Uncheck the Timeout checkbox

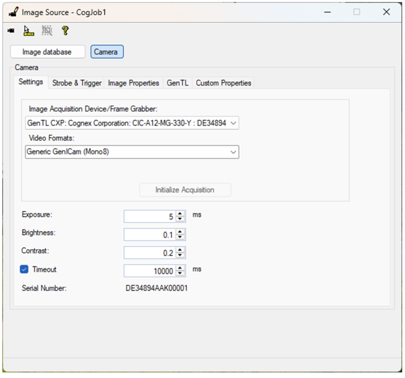point(24,269)
